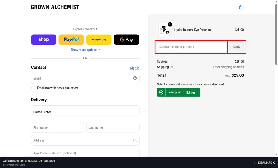Toggle Email me with news and offers

click(33, 88)
